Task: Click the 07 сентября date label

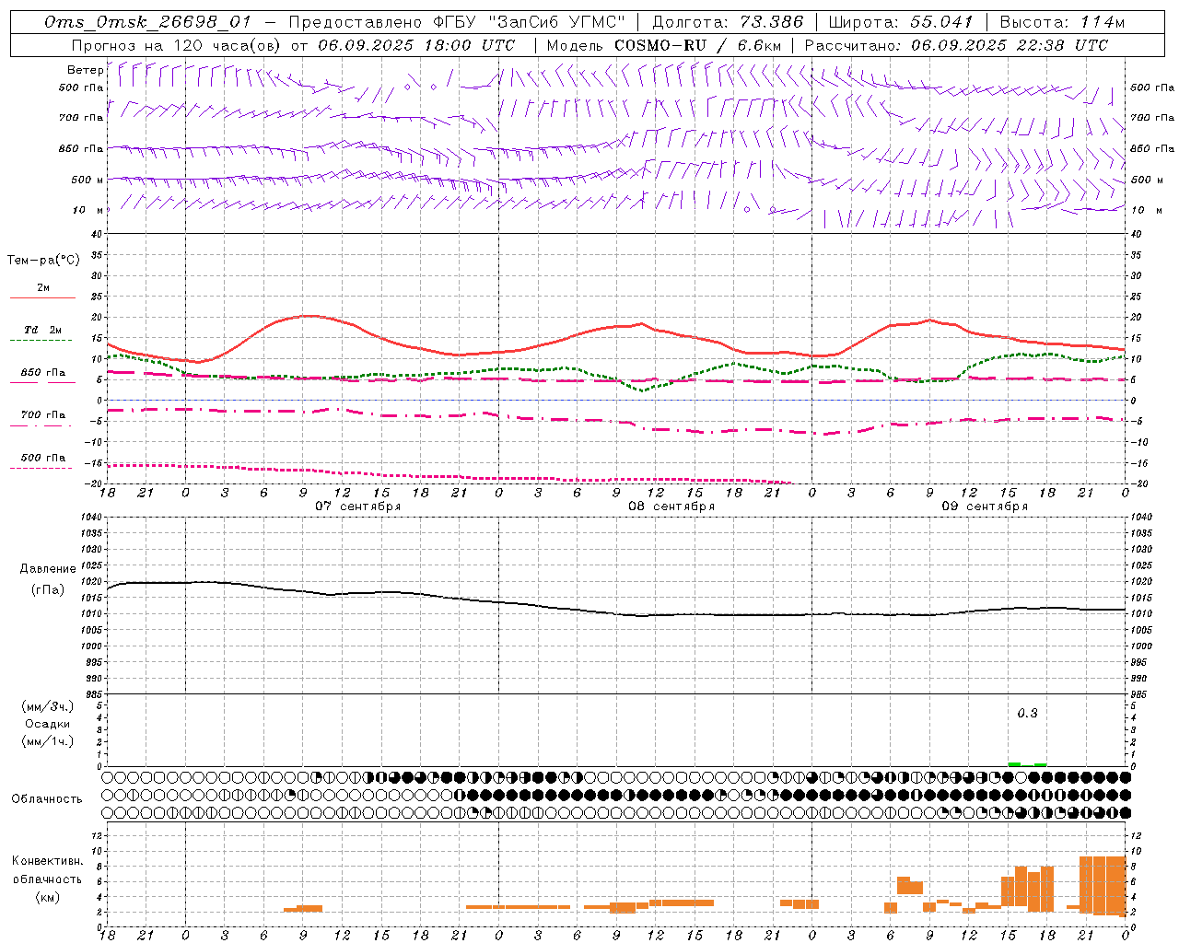Action: 357,506
